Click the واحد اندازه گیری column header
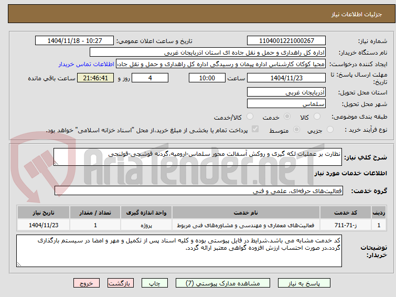The height and width of the screenshot is (297, 396). [146, 213]
